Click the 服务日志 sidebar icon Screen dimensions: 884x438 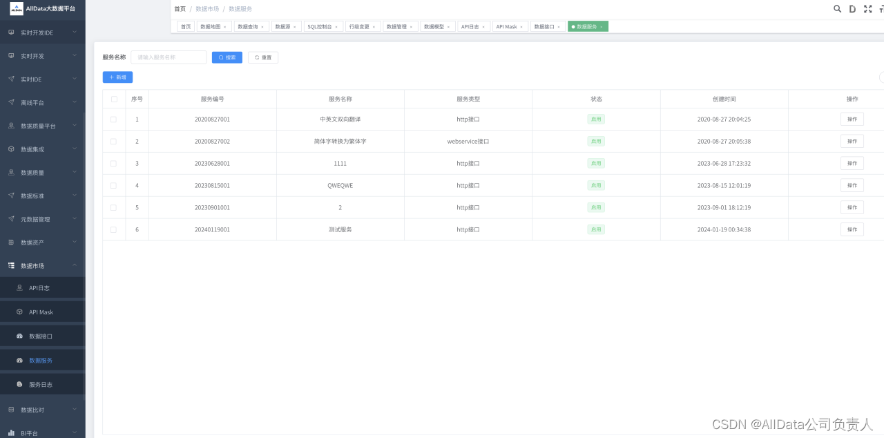[x=19, y=384]
